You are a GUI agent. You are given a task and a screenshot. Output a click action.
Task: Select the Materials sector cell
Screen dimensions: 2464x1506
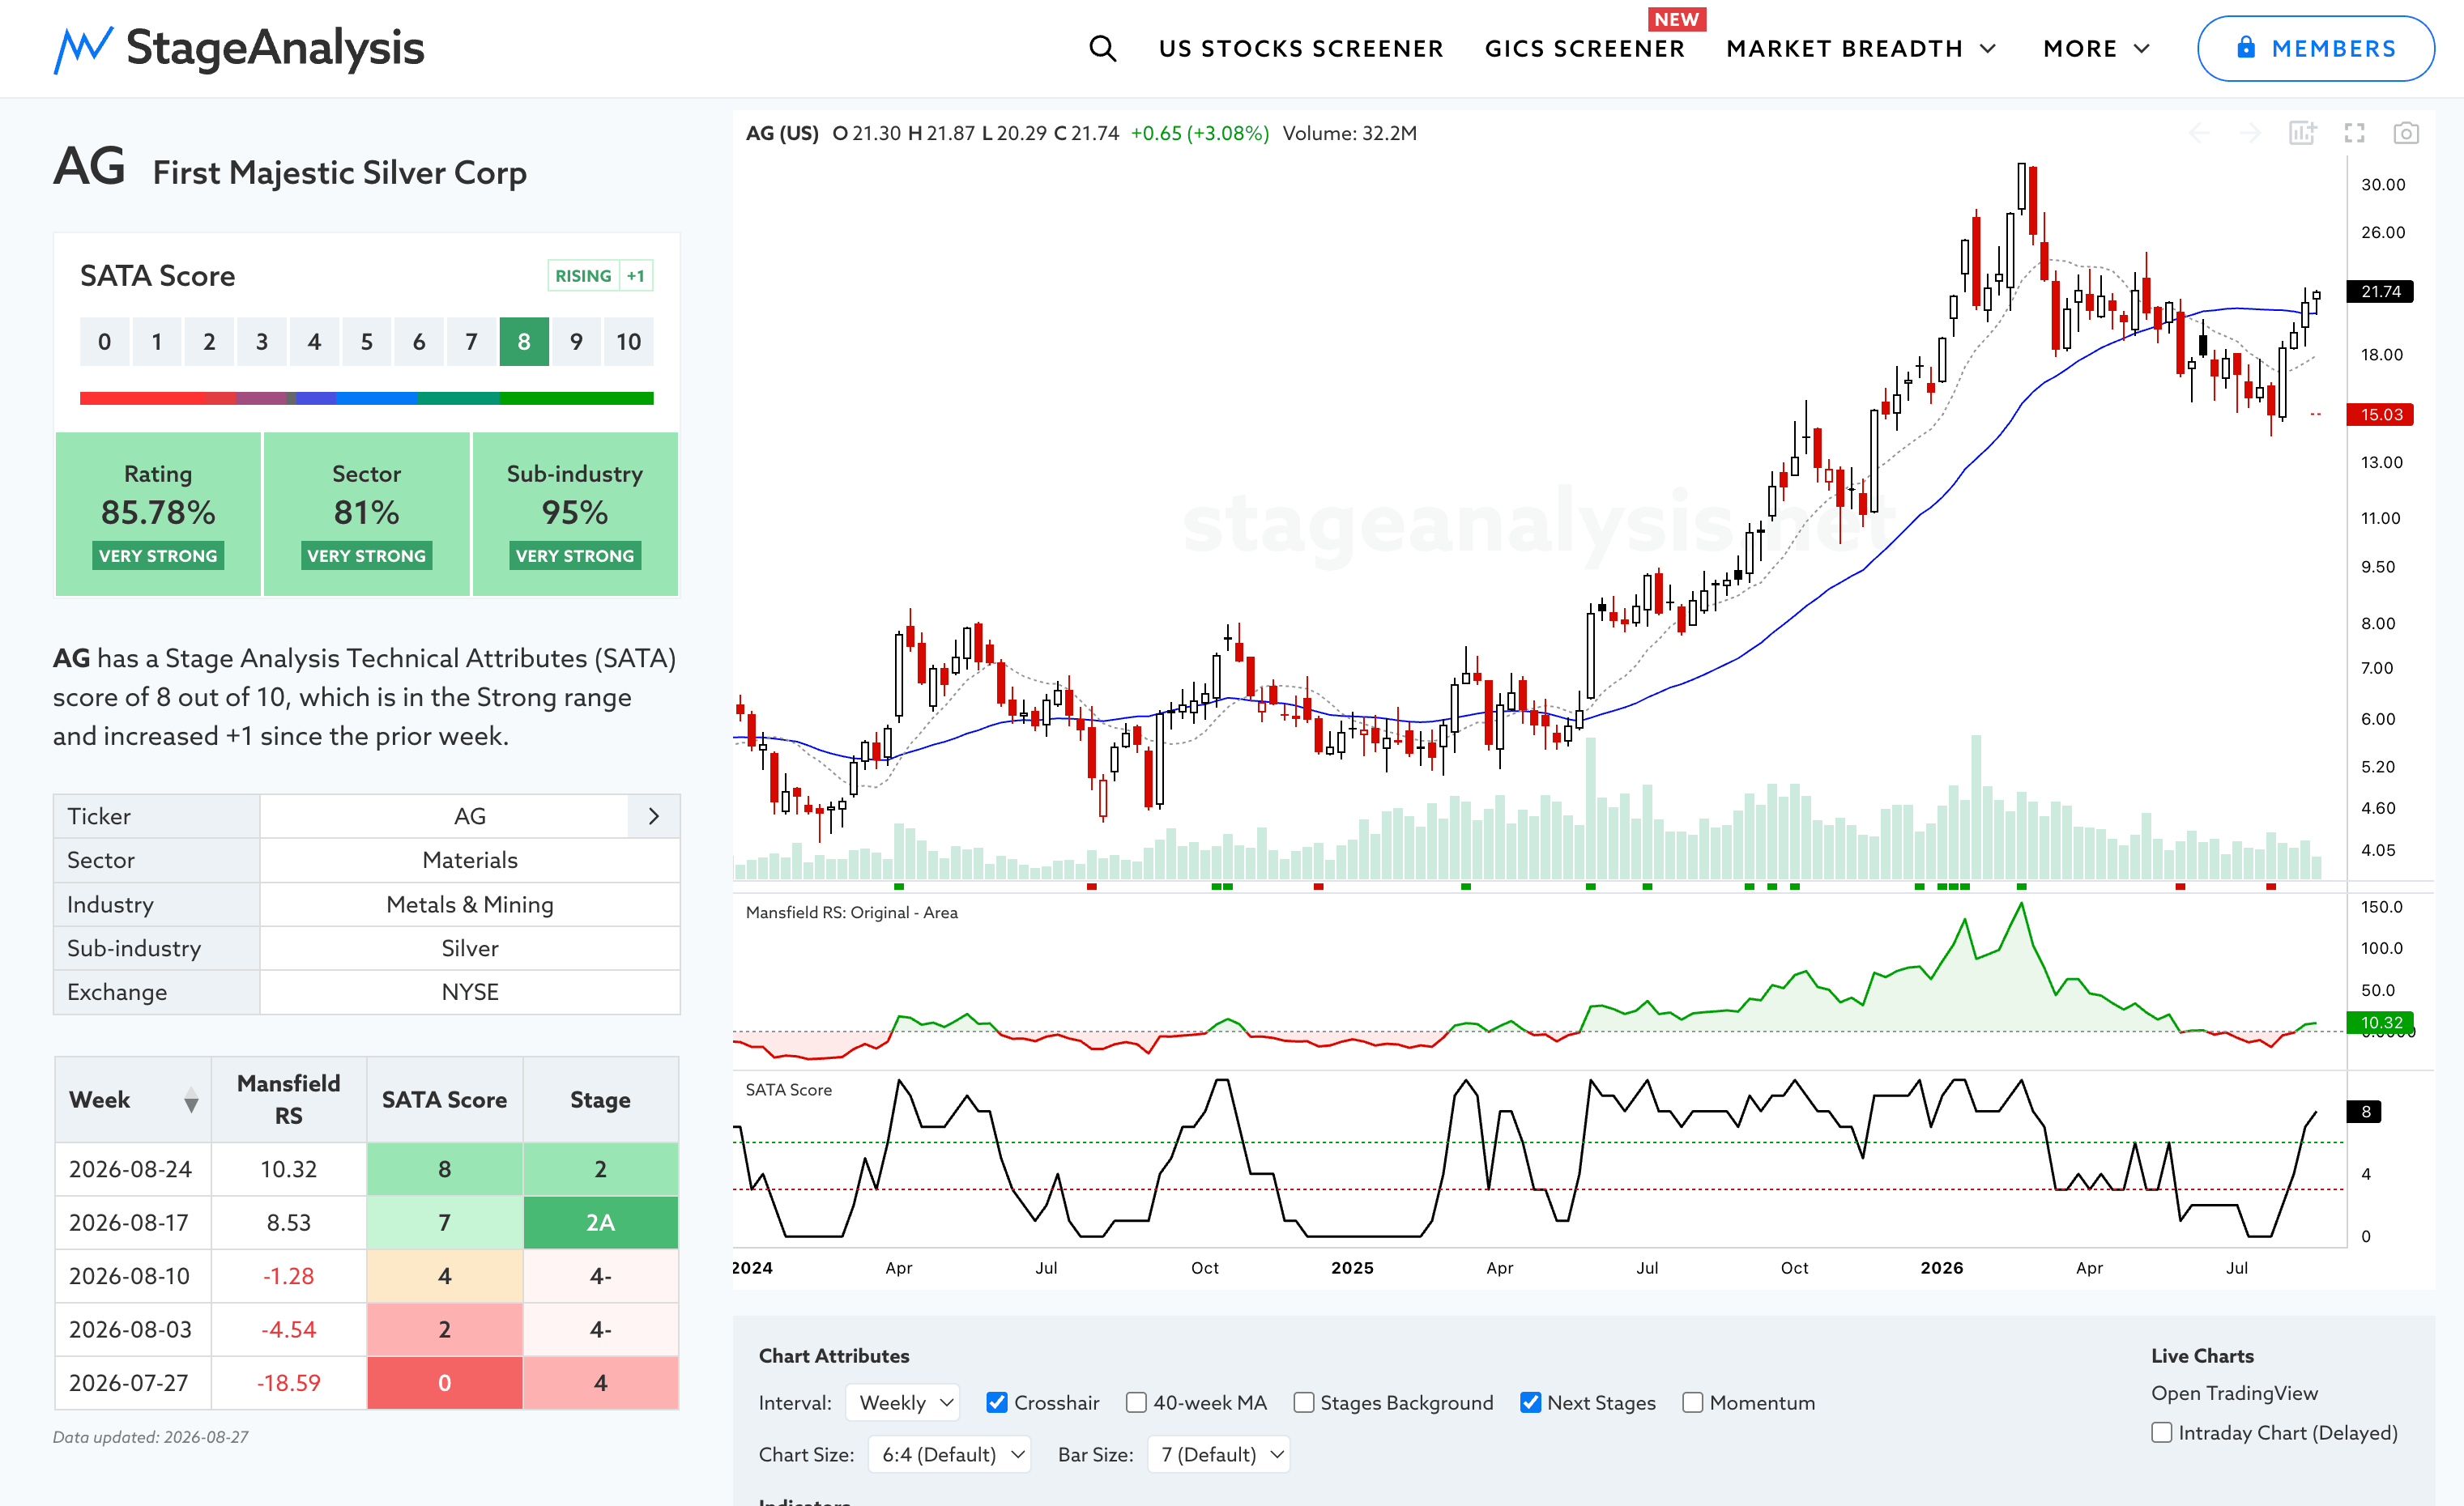coord(470,861)
